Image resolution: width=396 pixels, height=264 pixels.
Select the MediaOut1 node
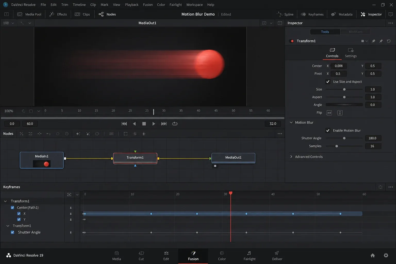point(233,158)
